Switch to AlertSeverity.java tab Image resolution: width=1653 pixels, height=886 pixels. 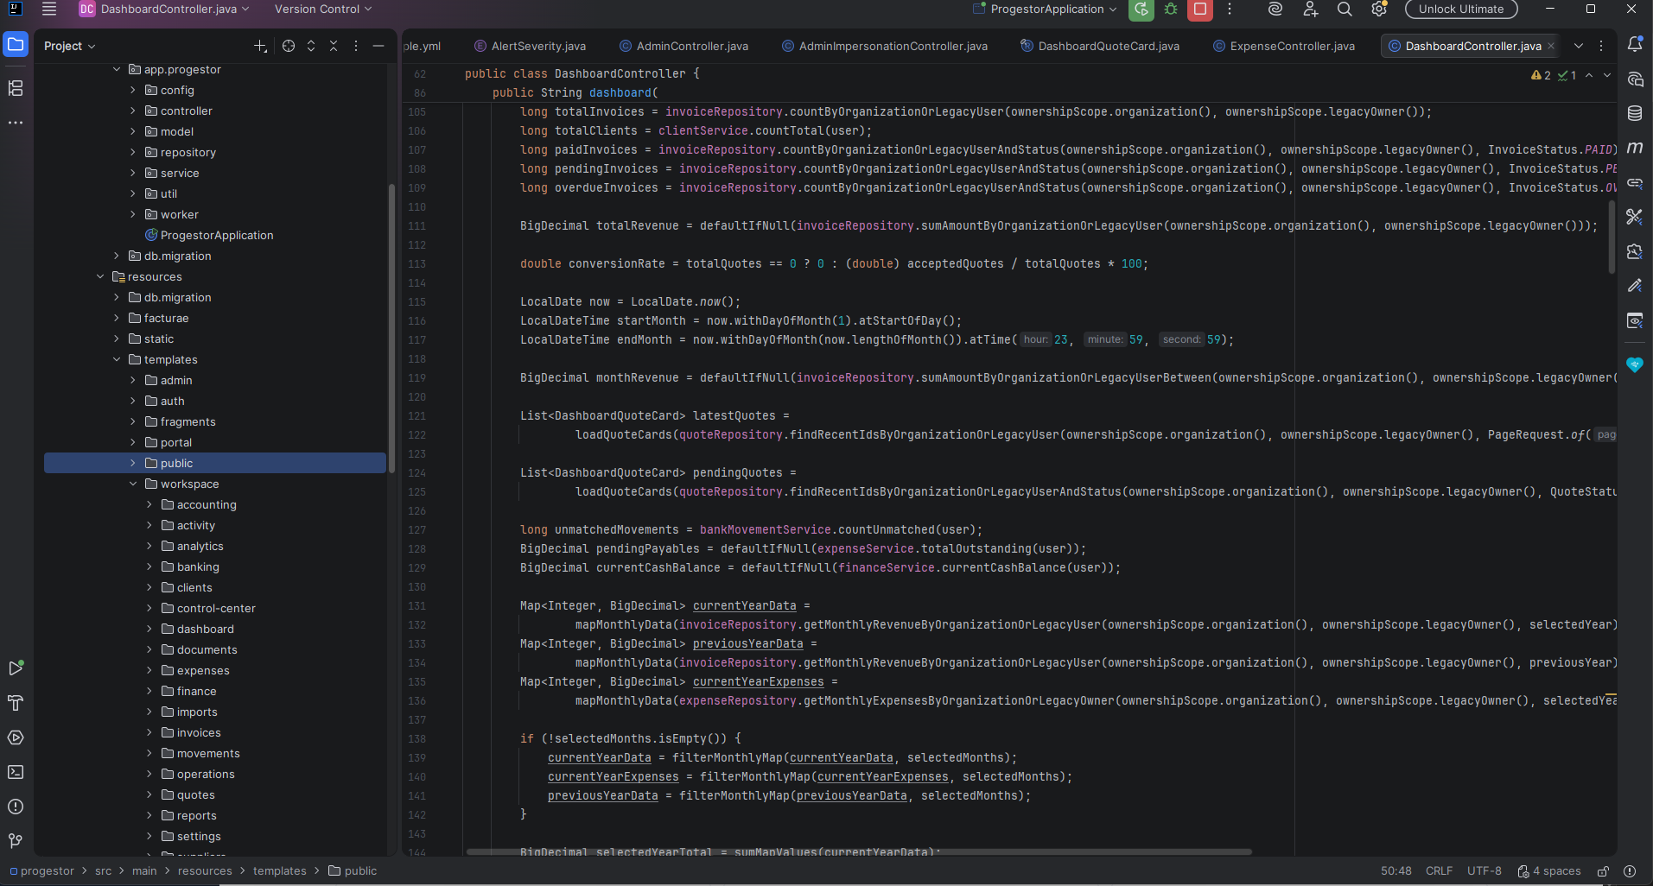pos(531,46)
